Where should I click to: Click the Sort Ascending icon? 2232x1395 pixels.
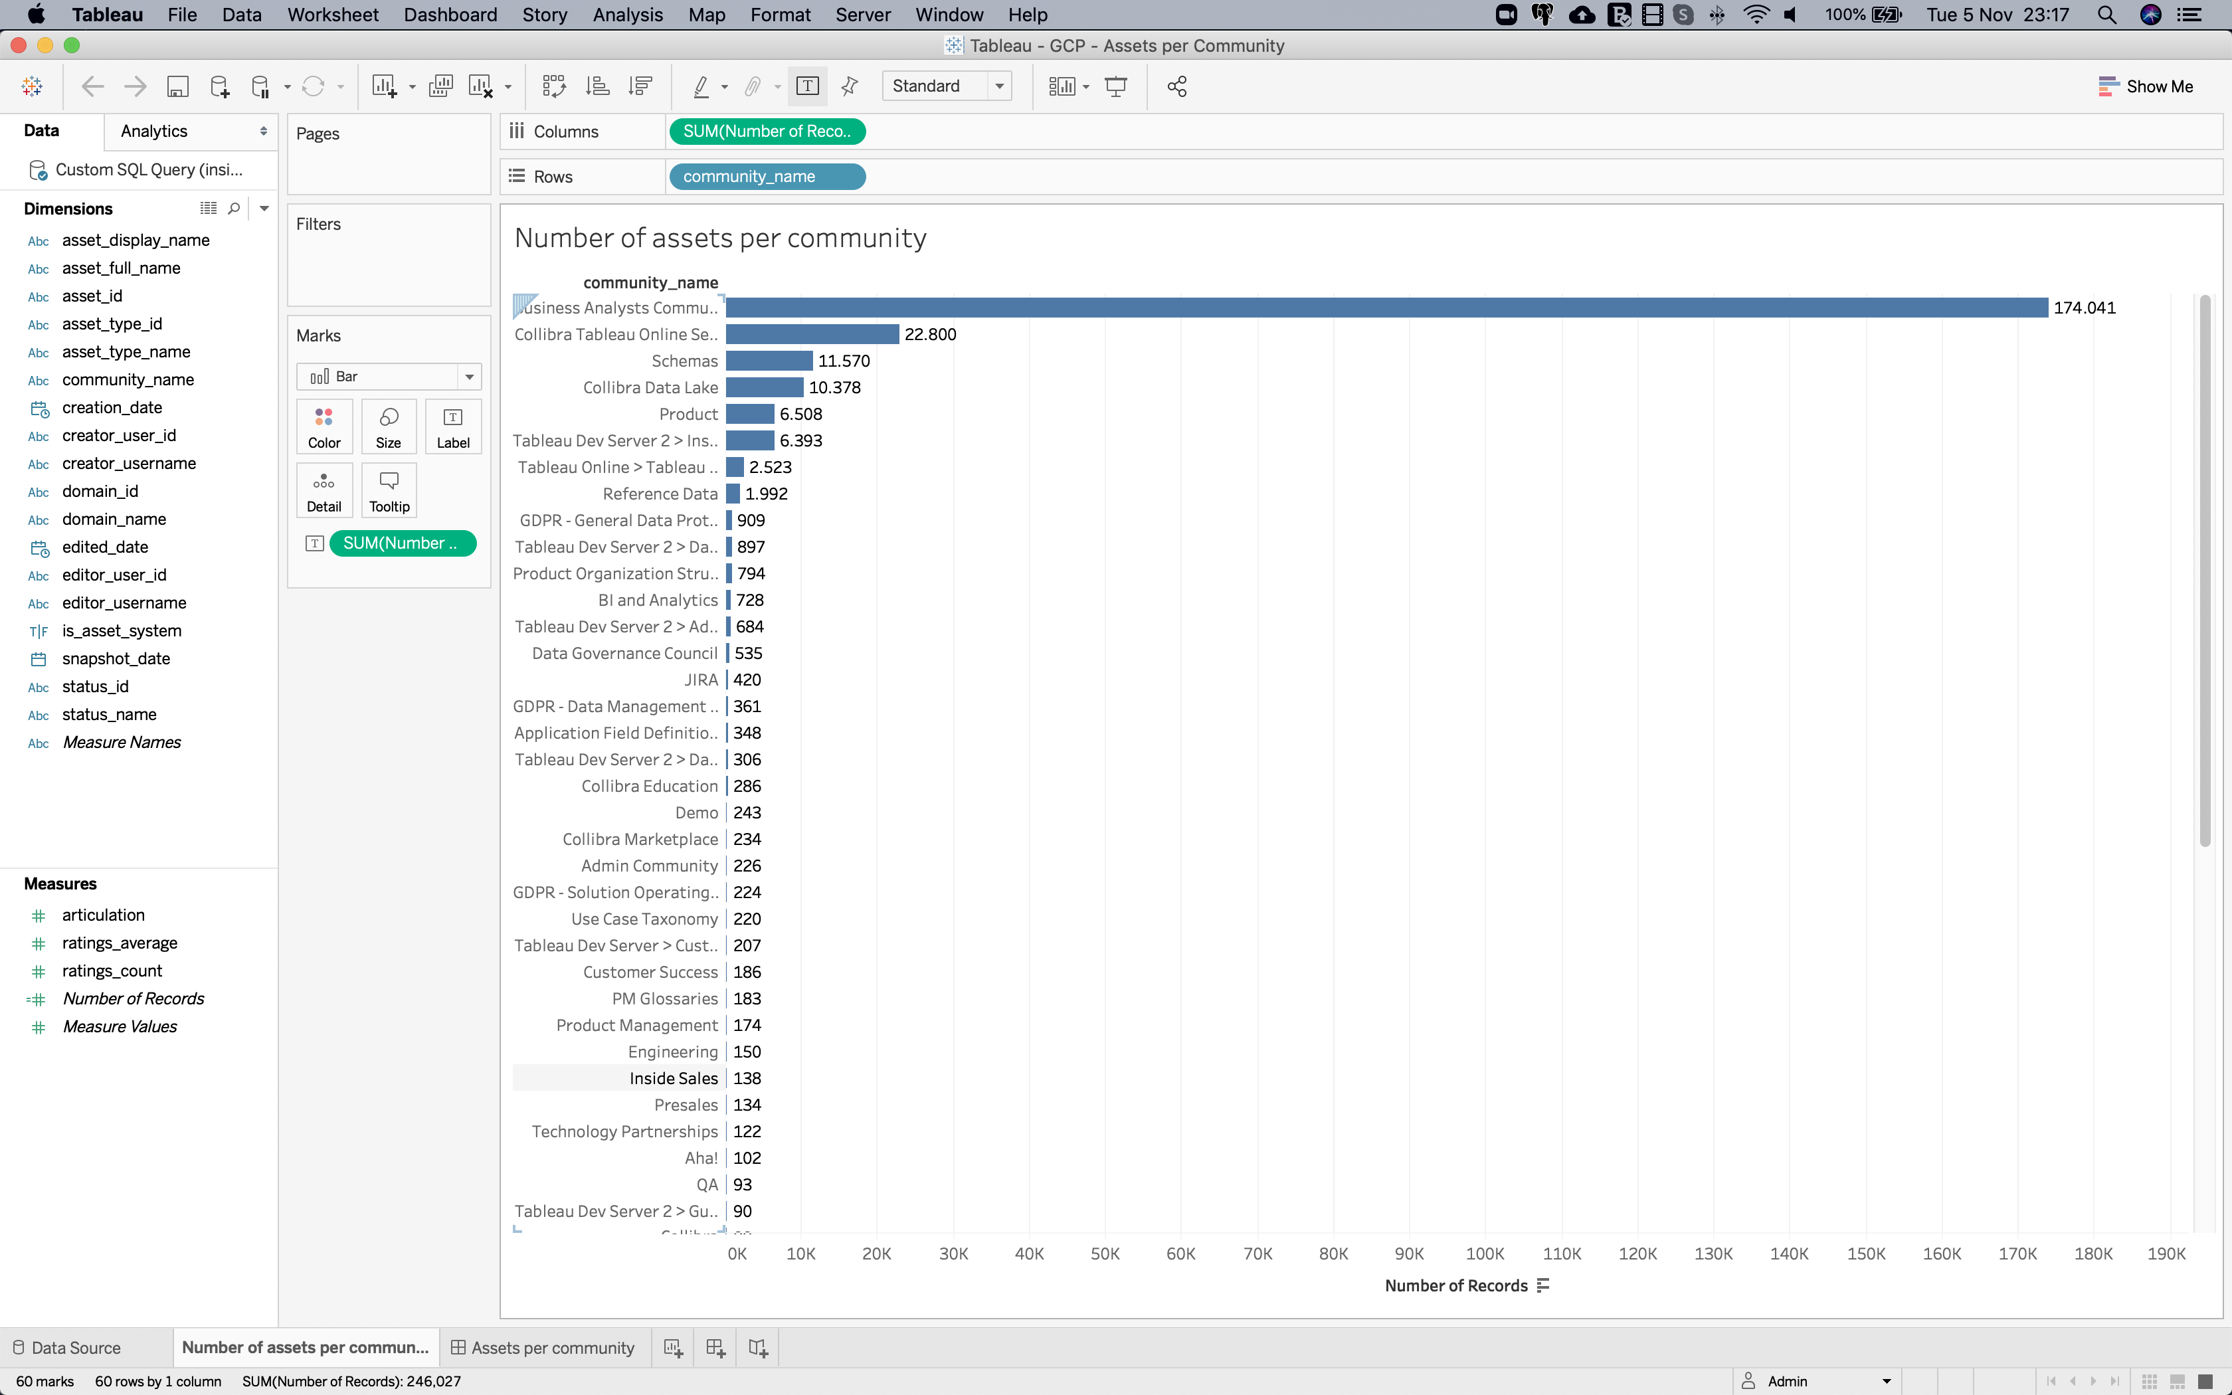(598, 86)
